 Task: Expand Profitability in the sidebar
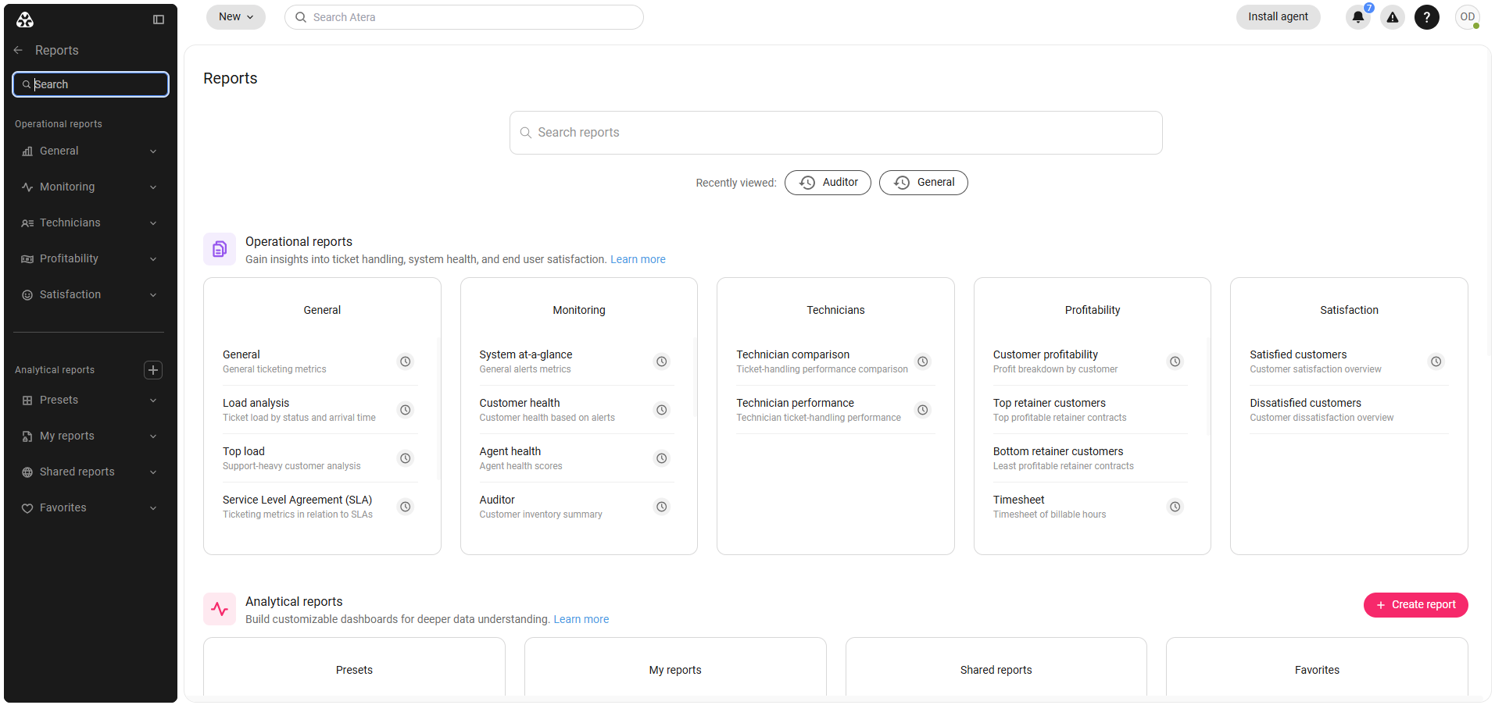pos(91,259)
